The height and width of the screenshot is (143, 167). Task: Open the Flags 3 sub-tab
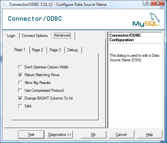pos(56,50)
